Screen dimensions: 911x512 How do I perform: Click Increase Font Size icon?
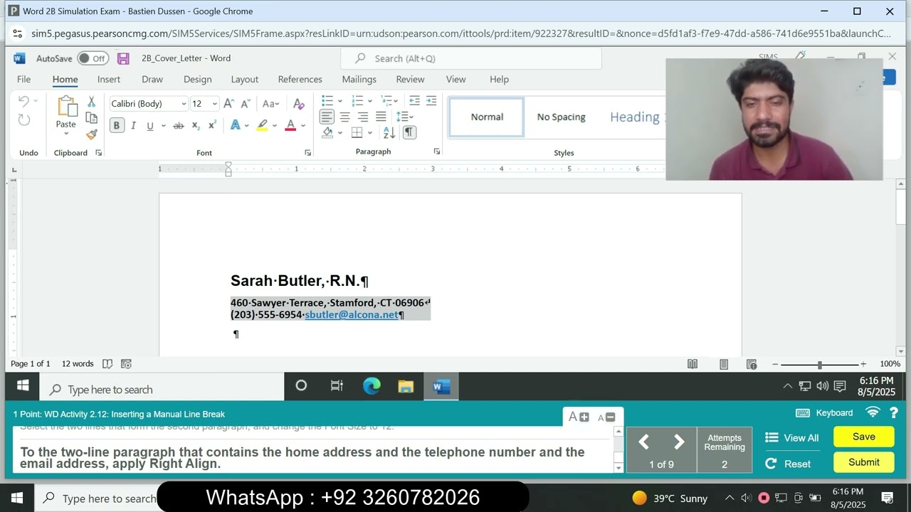tap(228, 104)
